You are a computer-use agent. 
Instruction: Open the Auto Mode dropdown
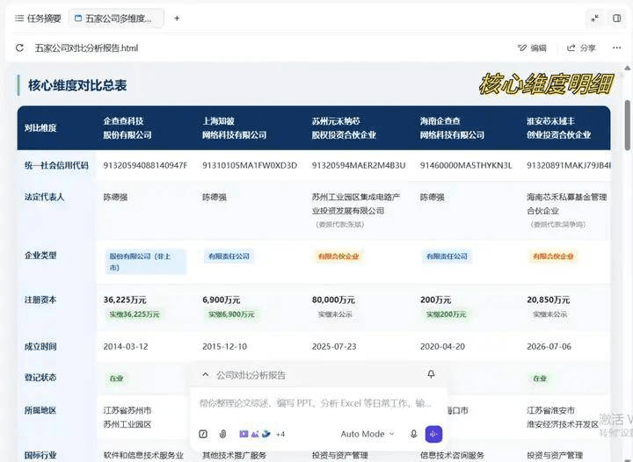tap(367, 434)
